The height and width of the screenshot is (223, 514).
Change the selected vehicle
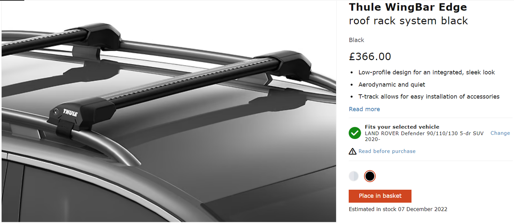pos(500,133)
